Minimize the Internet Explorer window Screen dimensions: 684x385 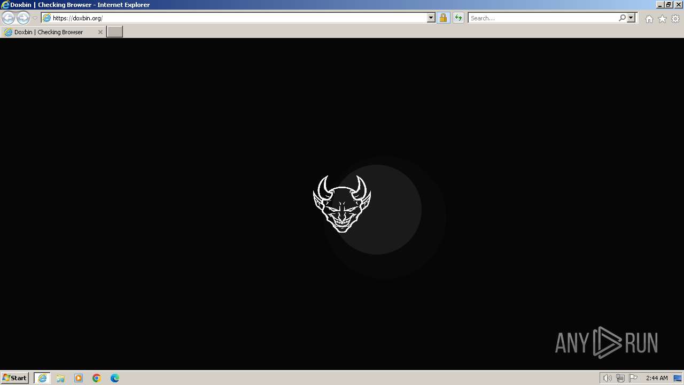[x=659, y=5]
